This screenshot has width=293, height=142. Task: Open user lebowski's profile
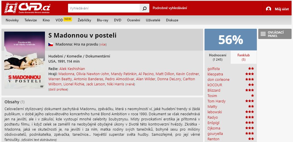(x=215, y=112)
